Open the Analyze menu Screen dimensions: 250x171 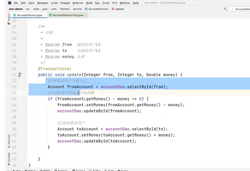click(x=65, y=3)
